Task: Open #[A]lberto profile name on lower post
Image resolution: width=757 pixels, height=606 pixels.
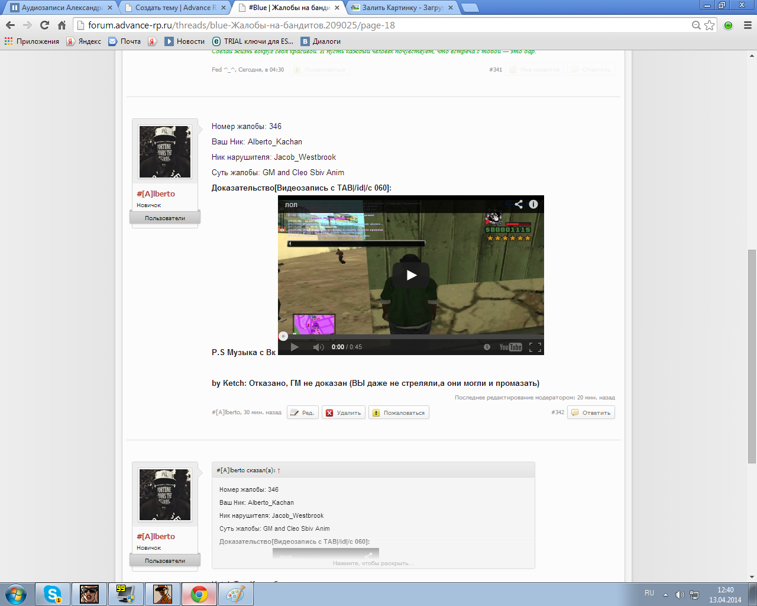Action: (156, 536)
